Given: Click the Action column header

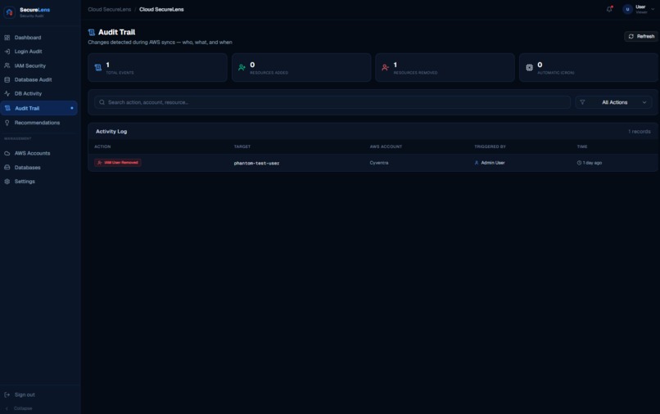Looking at the screenshot, I should (x=102, y=146).
